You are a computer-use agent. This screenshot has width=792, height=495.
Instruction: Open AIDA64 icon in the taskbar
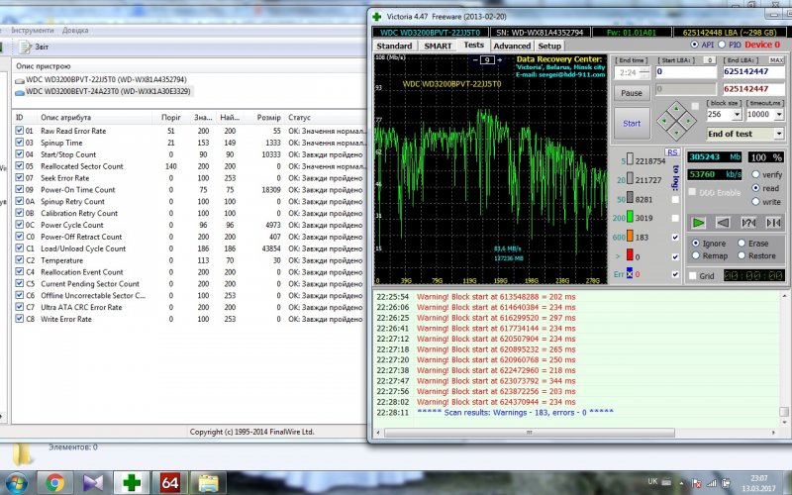[167, 482]
